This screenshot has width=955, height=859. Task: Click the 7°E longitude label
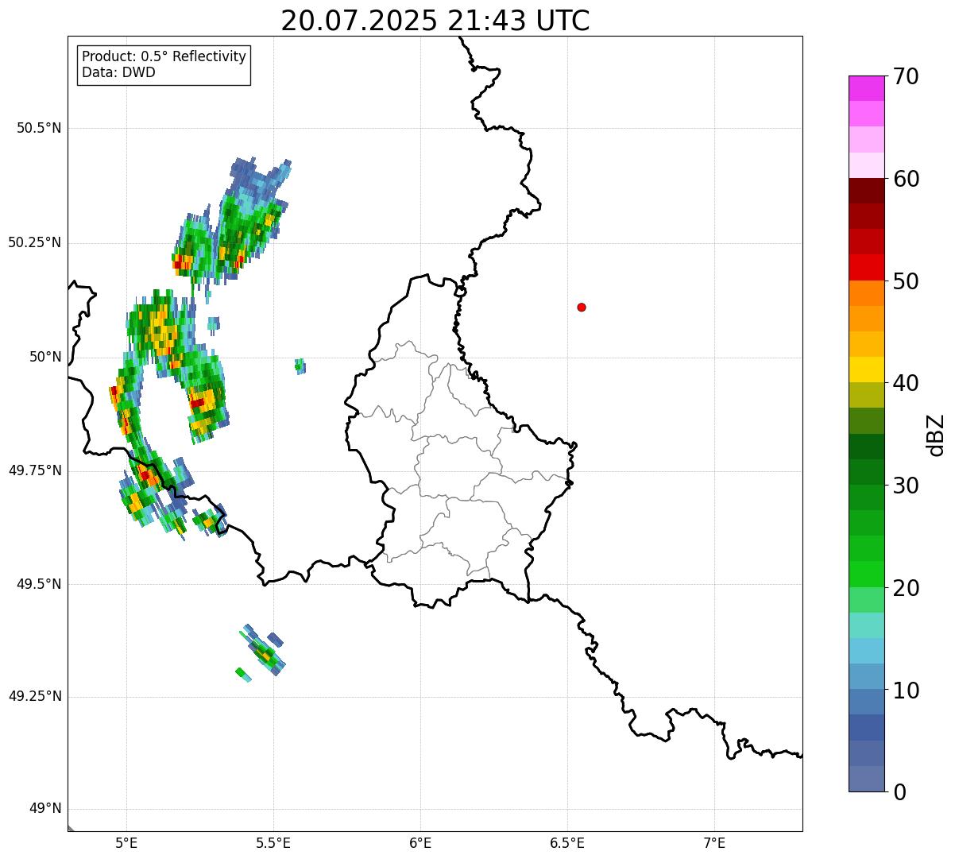tap(714, 842)
